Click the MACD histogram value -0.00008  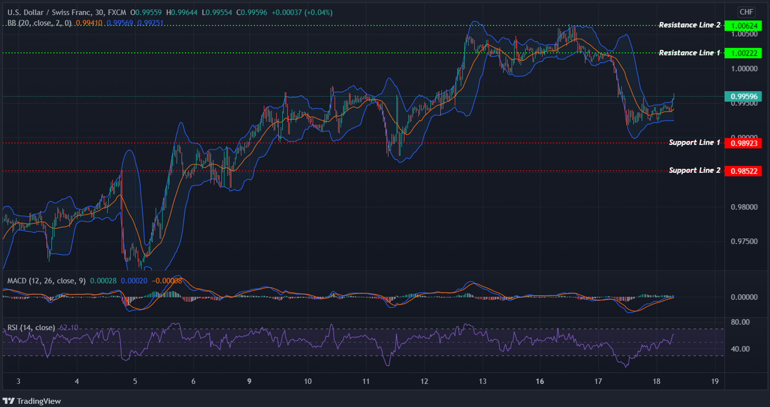pos(167,281)
